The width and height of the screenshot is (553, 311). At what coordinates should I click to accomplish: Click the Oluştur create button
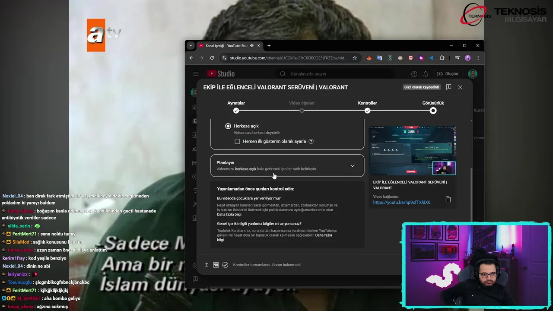448,74
